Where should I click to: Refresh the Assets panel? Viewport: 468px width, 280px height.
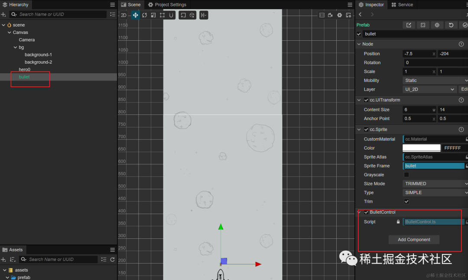pyautogui.click(x=113, y=259)
